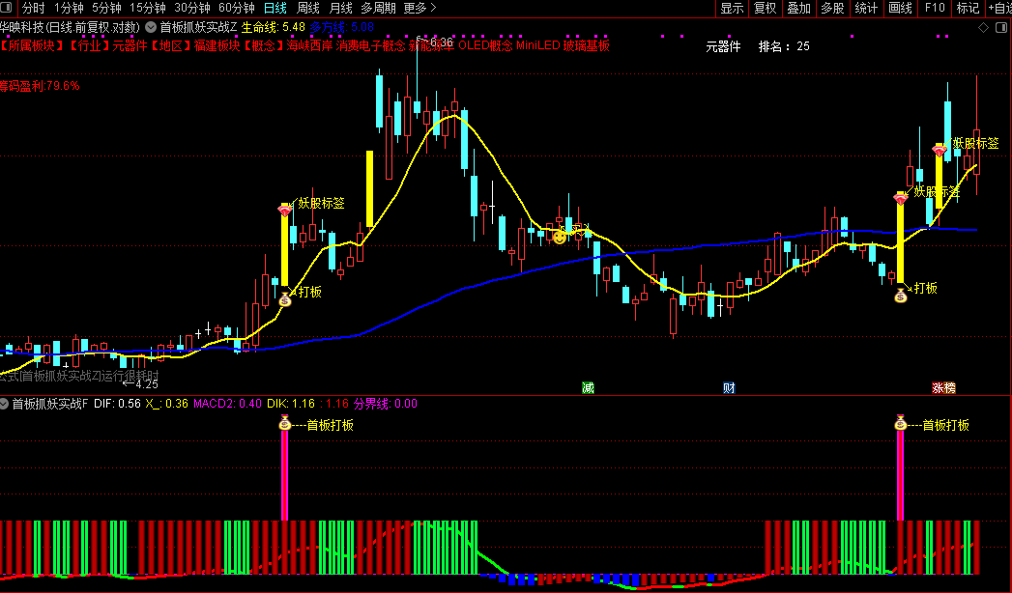Screen dimensions: 1012x593
Task: Click first 妖股标签 diamond marker on left
Action: pyautogui.click(x=285, y=209)
